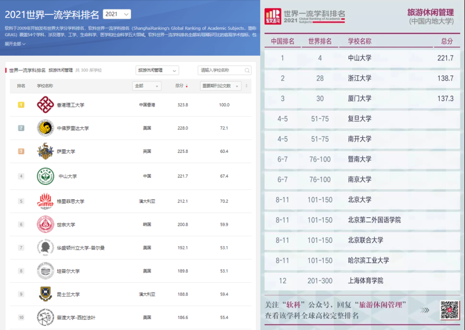The image size is (465, 330).
Task: Select score 323.8 for 香港理工大学
Action: [x=183, y=105]
